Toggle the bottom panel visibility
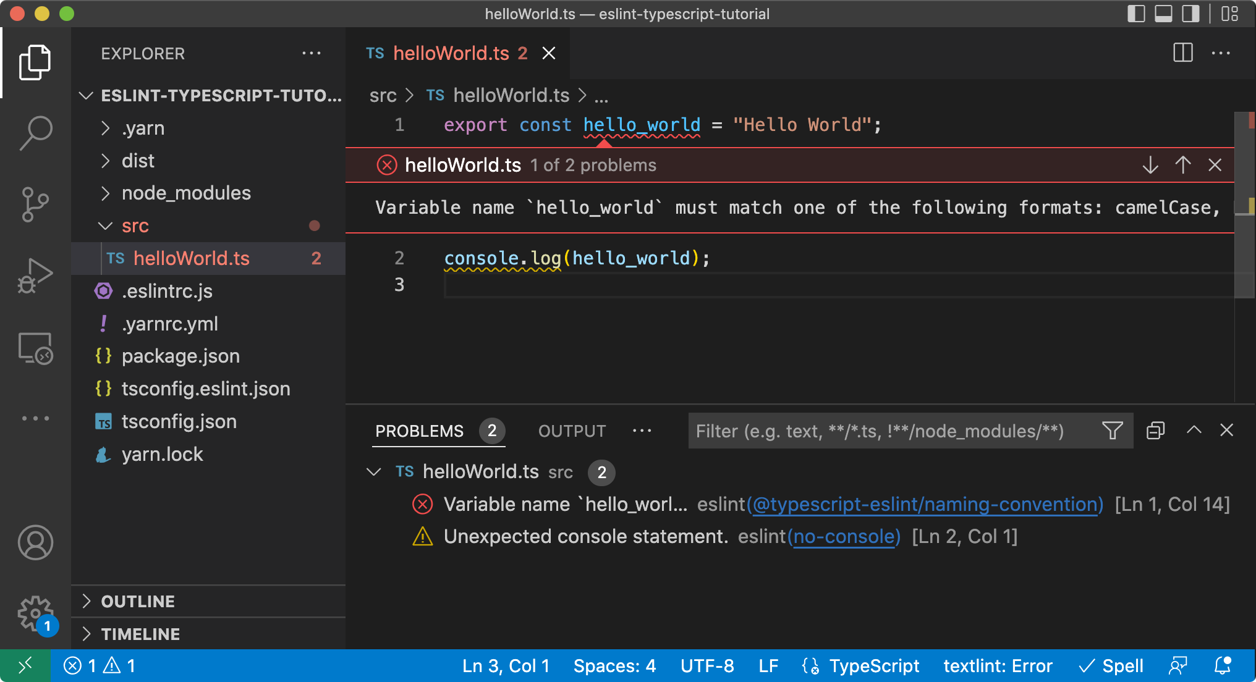 1163,14
